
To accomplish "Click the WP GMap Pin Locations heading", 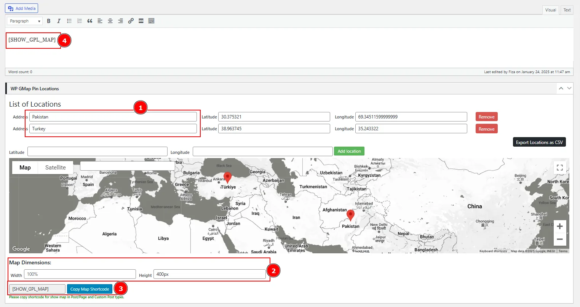I will (x=35, y=89).
